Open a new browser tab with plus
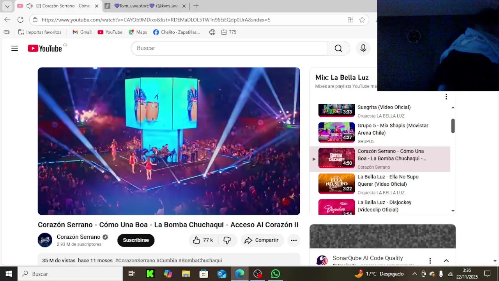Screen dimensions: 499x281 pos(196,6)
